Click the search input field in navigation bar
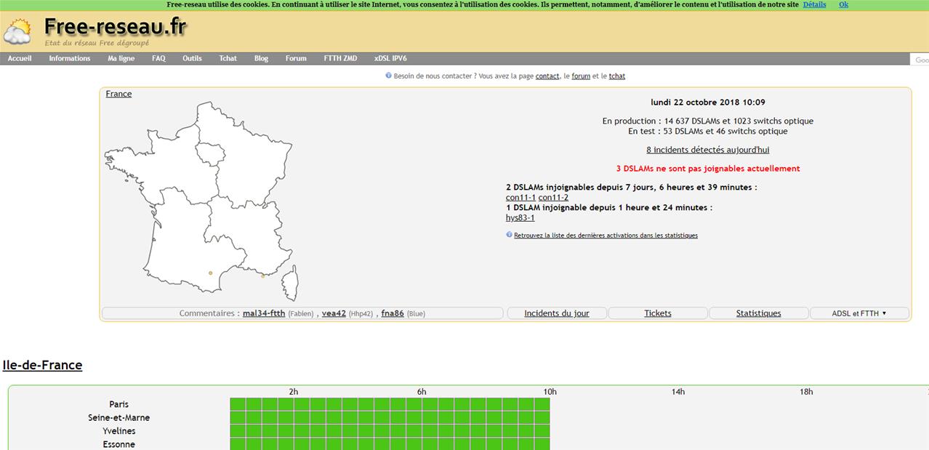The width and height of the screenshot is (929, 450). tap(920, 60)
